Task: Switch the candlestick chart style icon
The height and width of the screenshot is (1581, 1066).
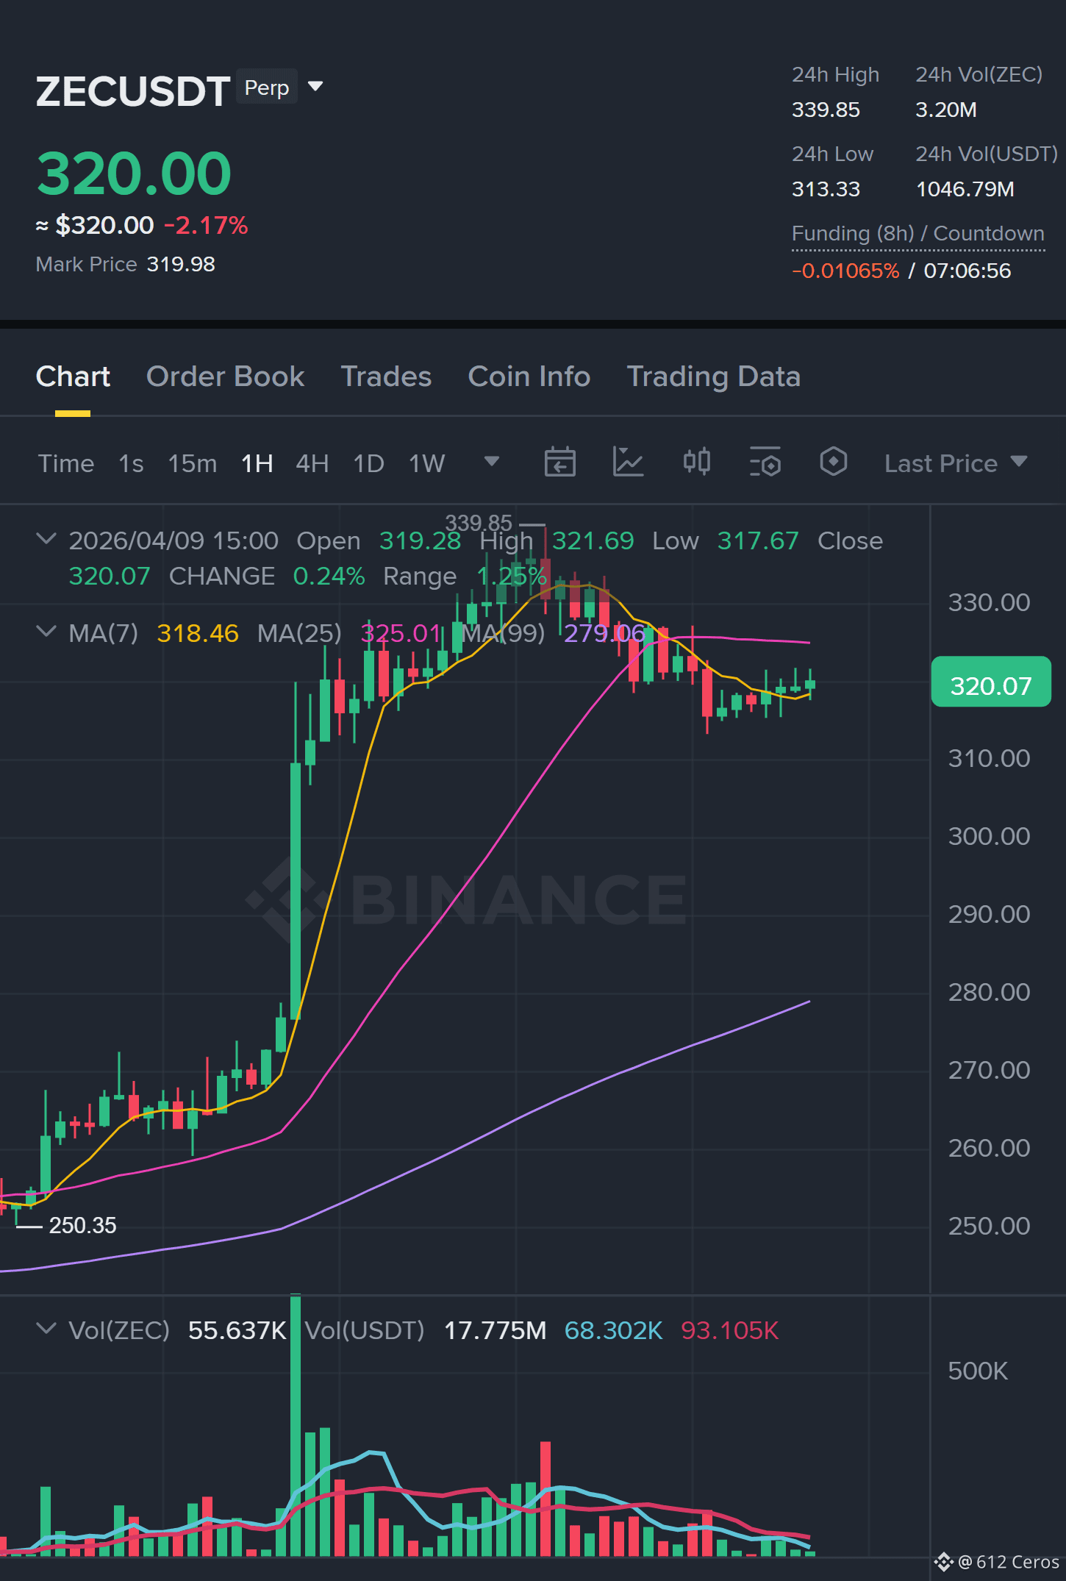Action: 696,462
